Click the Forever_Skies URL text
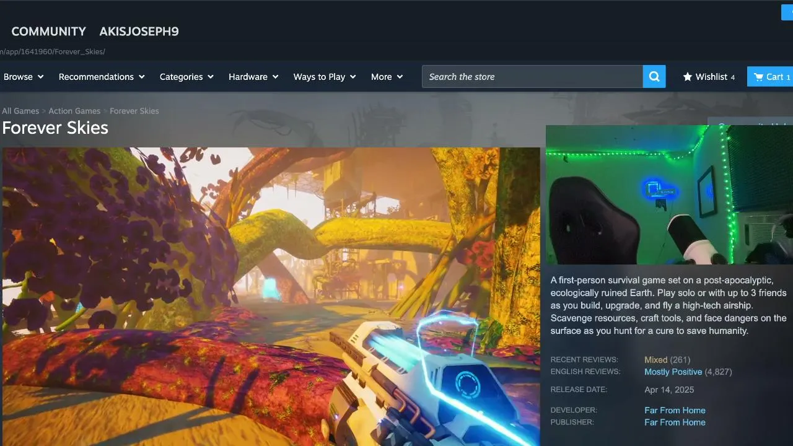Image resolution: width=793 pixels, height=446 pixels. pos(53,51)
